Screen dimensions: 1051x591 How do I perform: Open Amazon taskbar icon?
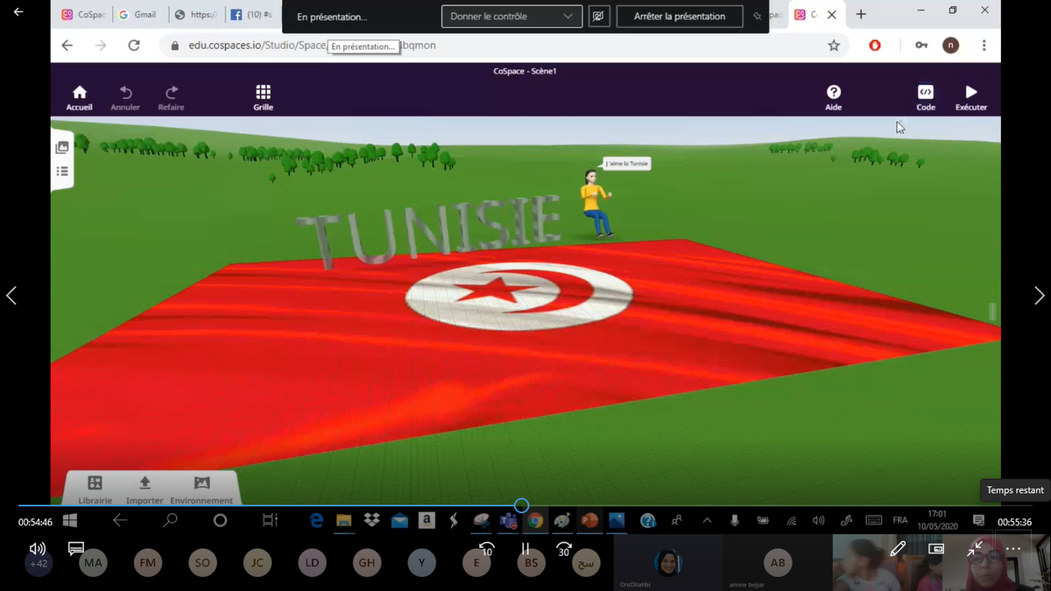coord(426,520)
